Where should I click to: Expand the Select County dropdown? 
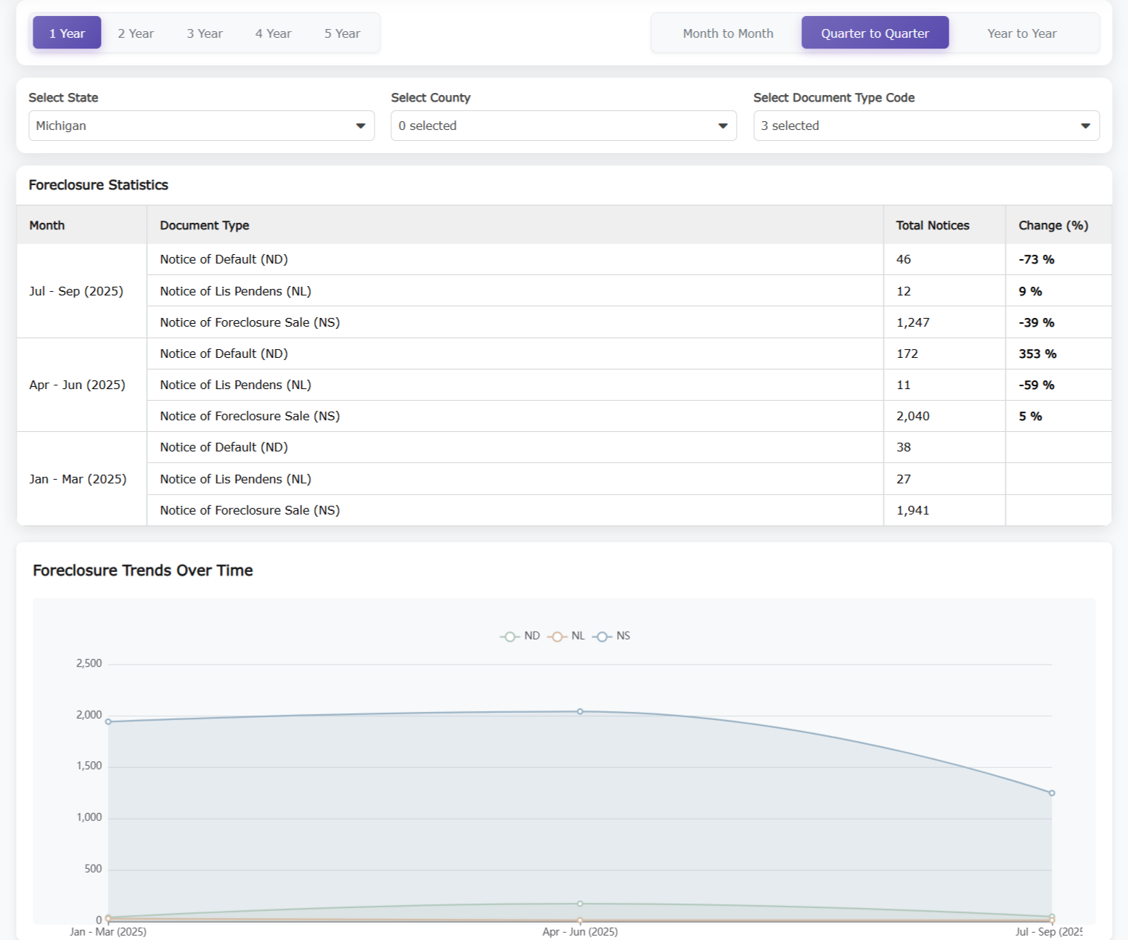[x=563, y=126]
